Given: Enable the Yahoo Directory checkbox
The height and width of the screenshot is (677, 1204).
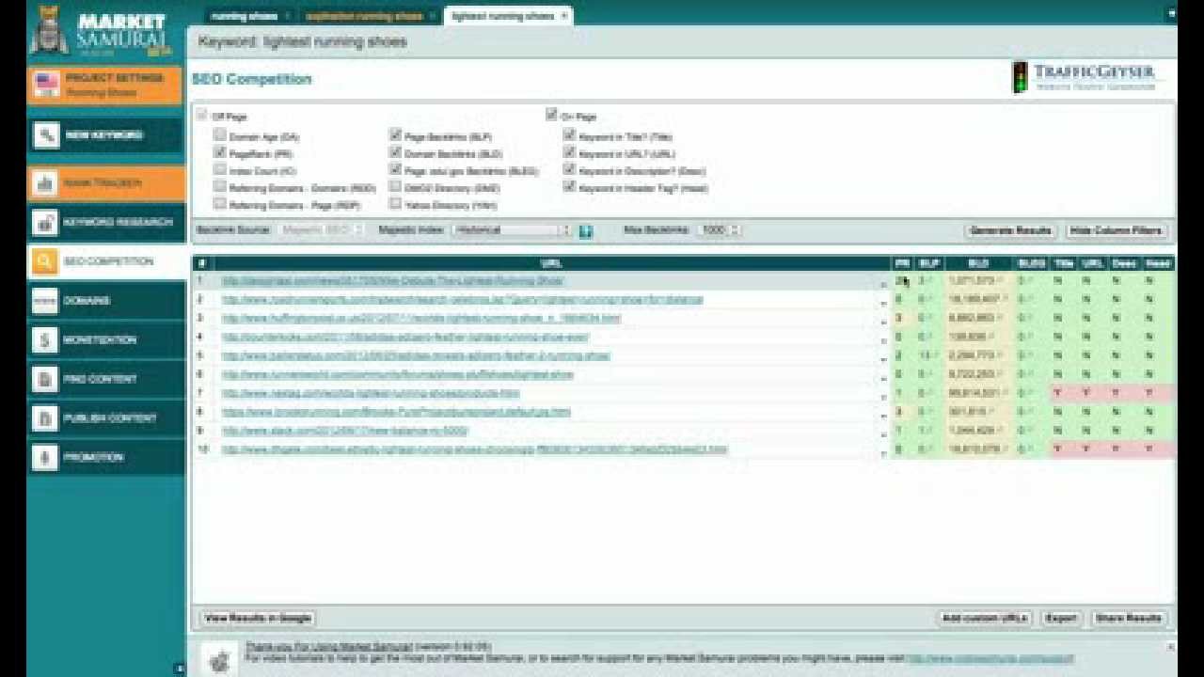Looking at the screenshot, I should (x=396, y=203).
